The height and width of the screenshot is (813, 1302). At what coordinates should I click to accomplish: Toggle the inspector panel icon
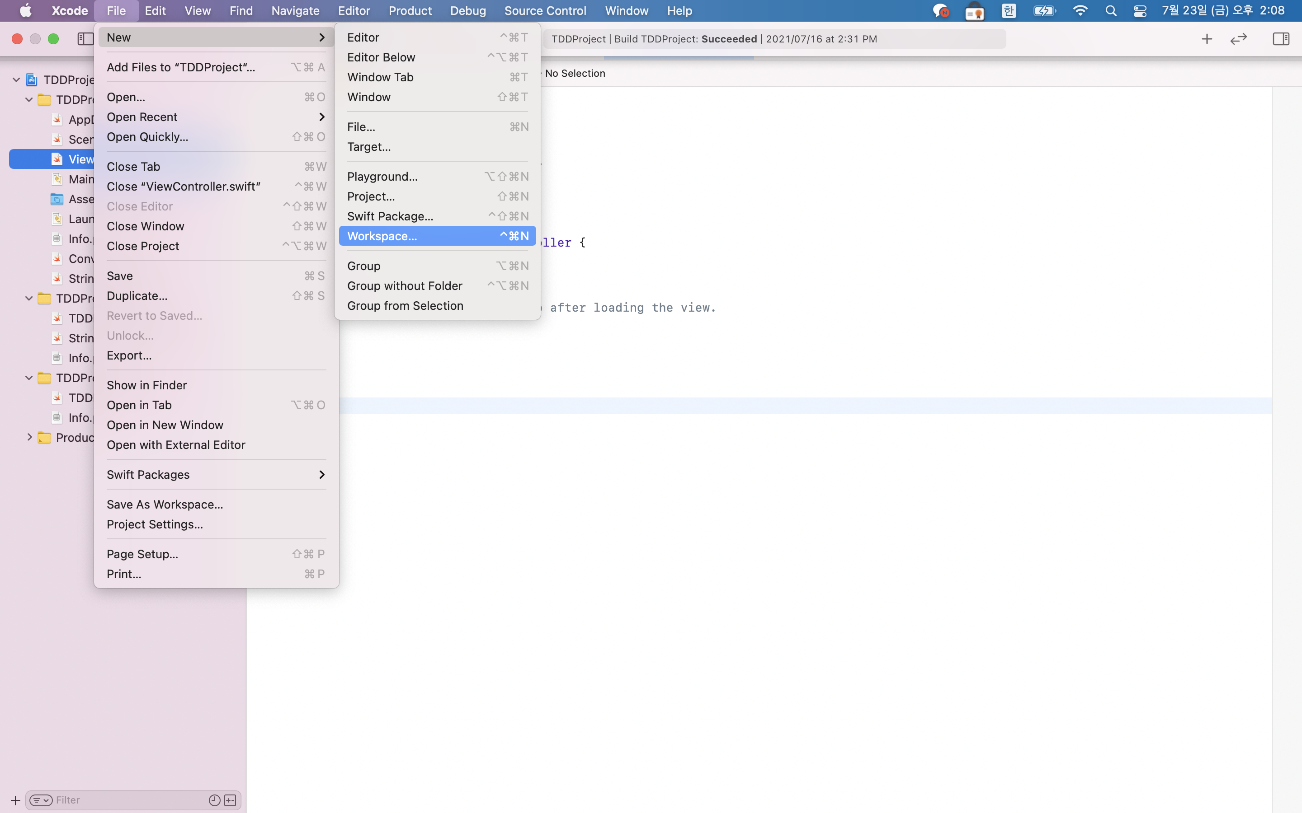pyautogui.click(x=1280, y=39)
